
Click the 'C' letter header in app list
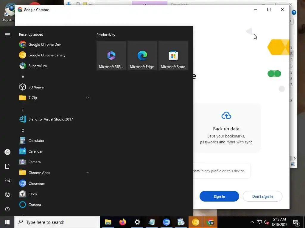[x=23, y=131]
